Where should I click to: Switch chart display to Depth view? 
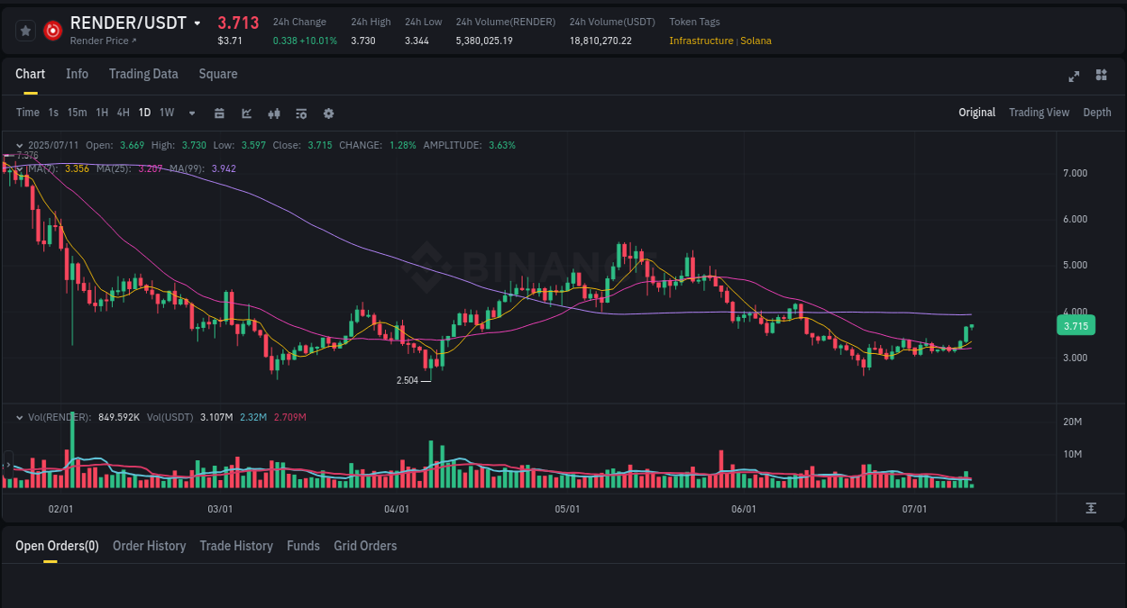1096,112
